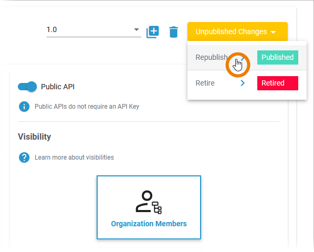Click the blue info icon
314x252 pixels.
click(24, 107)
